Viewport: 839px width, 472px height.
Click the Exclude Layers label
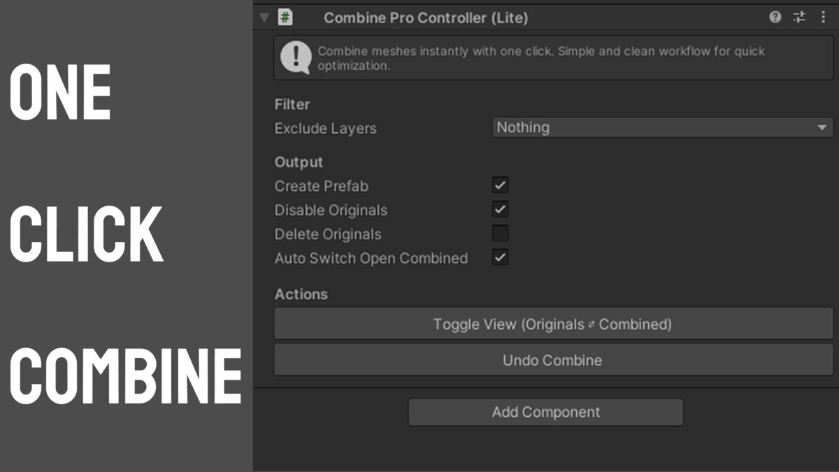point(325,128)
